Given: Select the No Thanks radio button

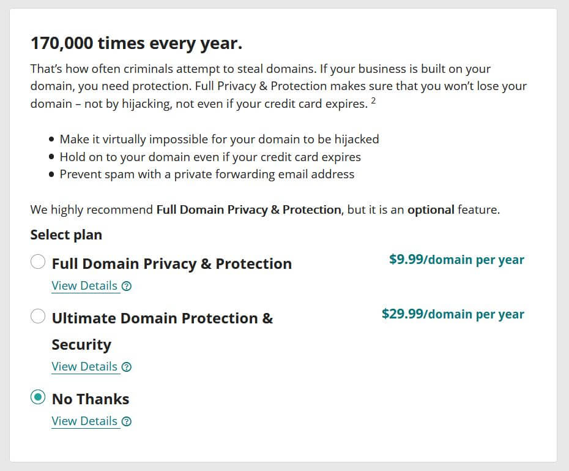Looking at the screenshot, I should [38, 398].
